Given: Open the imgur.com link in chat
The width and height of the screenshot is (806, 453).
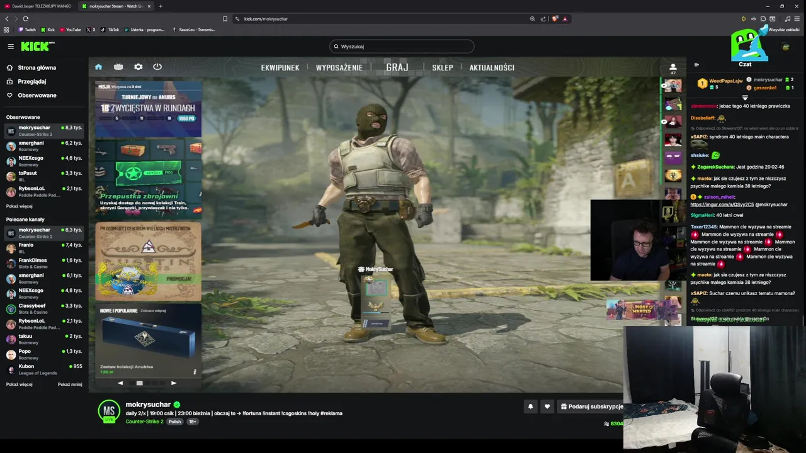Looking at the screenshot, I should pyautogui.click(x=722, y=204).
